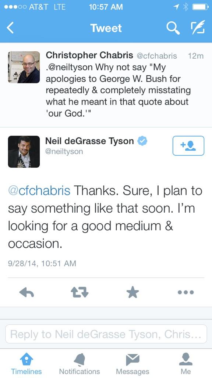Open search with magnifying glass icon

tap(173, 28)
